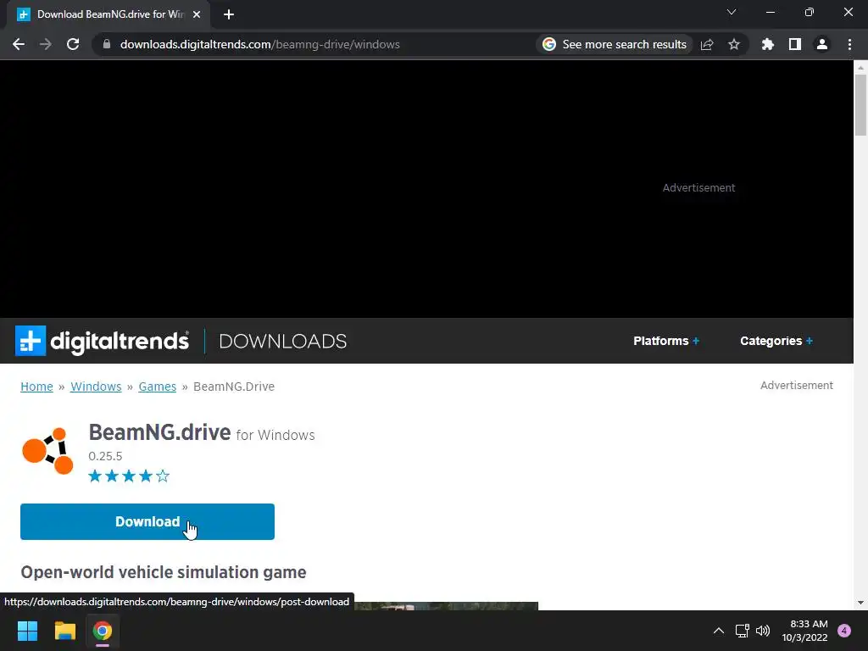
Task: Click the scrollbar up arrow
Action: coord(860,67)
